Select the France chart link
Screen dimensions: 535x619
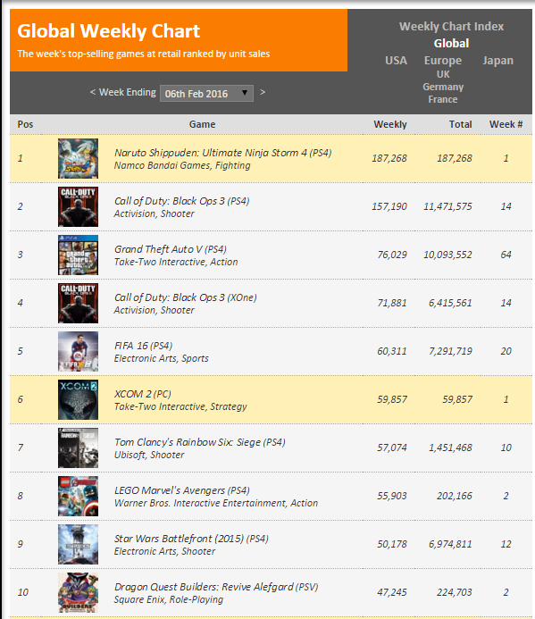[x=443, y=99]
